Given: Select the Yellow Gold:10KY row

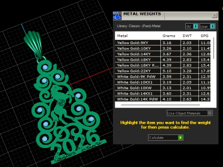Looking at the screenshot, I should pos(163,48).
